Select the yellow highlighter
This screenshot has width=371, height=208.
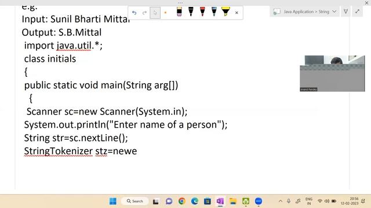(225, 12)
